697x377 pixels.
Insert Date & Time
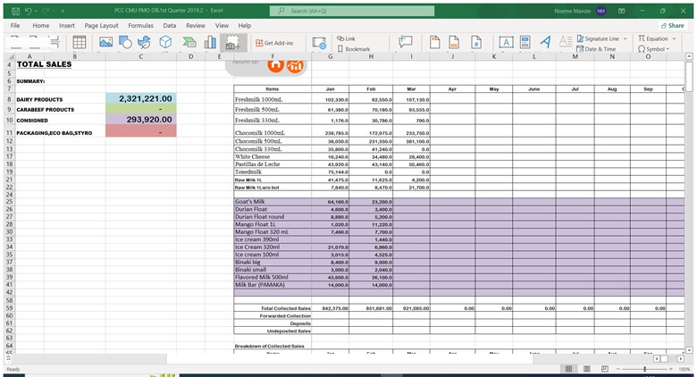(597, 49)
